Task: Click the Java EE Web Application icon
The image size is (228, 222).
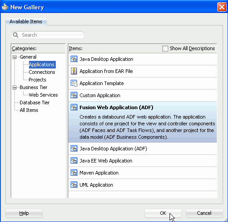Action: click(x=74, y=161)
